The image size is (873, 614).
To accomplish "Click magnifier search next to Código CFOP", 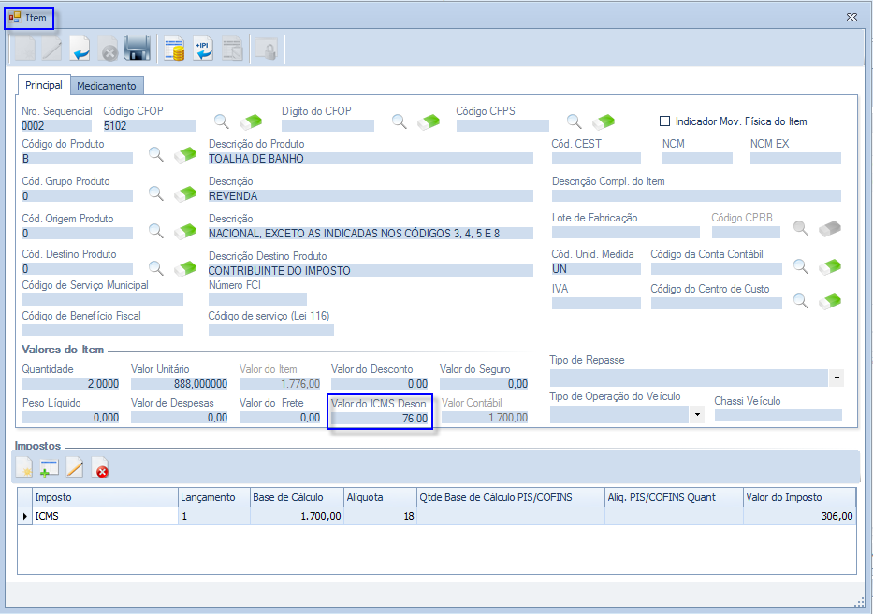I will pyautogui.click(x=222, y=121).
